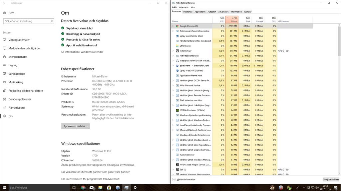Select the "Application Frame Host" process row
341x191 pixels.
pos(242,76)
